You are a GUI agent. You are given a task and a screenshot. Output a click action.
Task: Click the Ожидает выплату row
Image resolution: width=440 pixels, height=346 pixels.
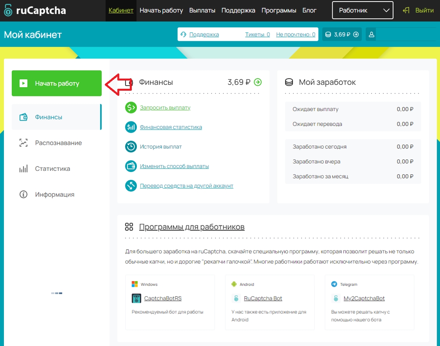(353, 109)
